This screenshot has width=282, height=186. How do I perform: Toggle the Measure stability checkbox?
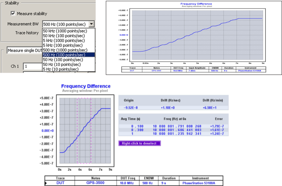13,14
